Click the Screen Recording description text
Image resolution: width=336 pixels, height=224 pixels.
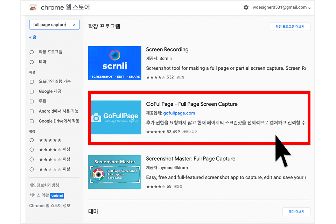(226, 68)
